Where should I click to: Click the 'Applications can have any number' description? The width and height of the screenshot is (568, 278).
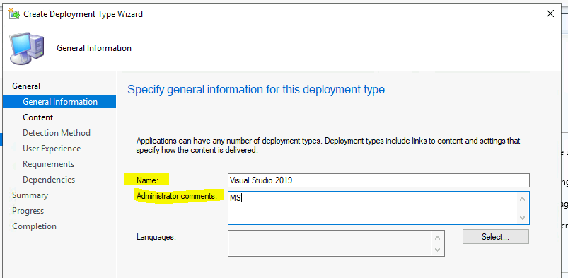[328, 145]
